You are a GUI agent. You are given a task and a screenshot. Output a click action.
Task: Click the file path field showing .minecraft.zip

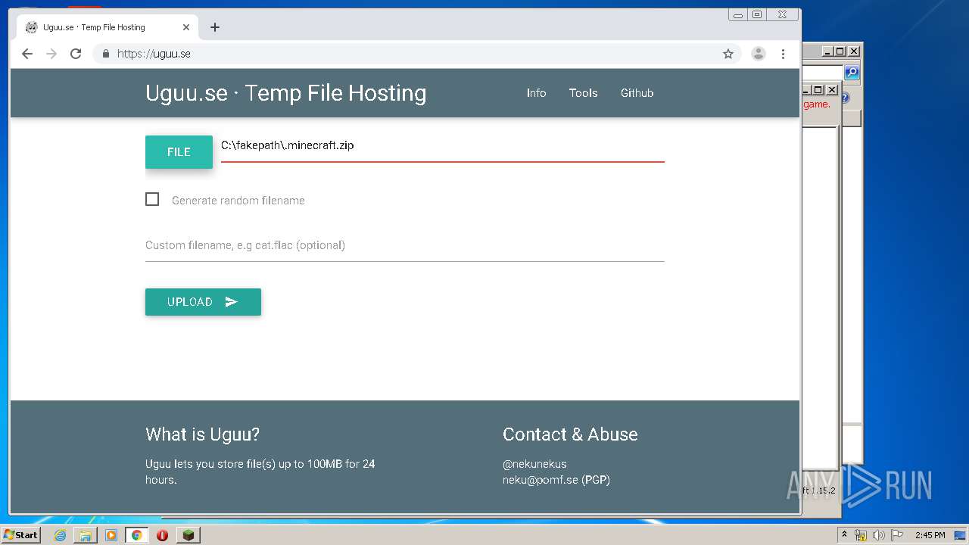click(442, 145)
